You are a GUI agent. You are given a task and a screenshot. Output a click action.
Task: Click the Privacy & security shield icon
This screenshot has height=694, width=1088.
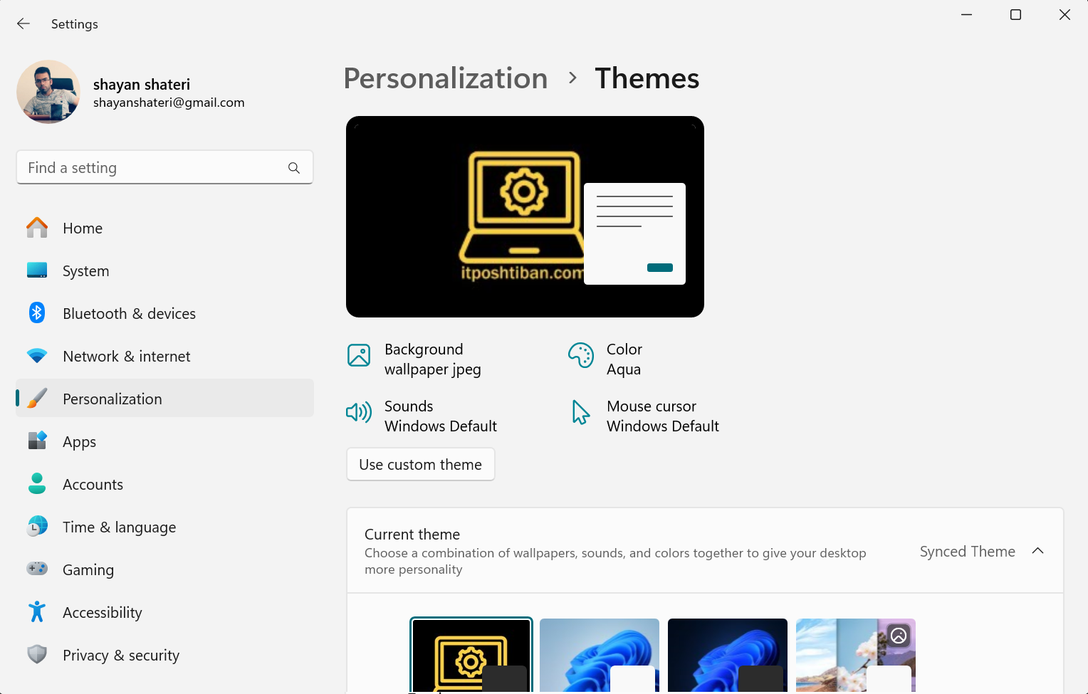(x=37, y=655)
